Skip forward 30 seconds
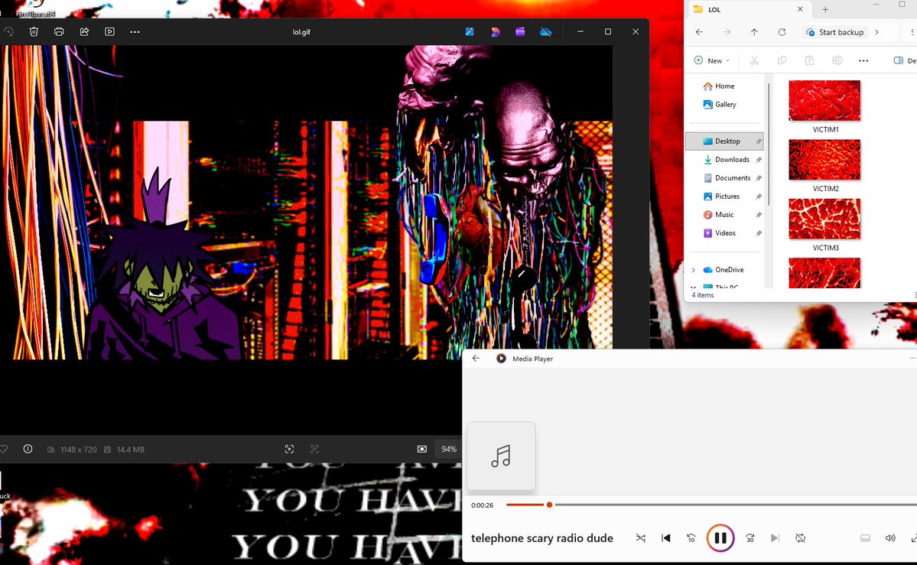Viewport: 917px width, 565px height. [750, 538]
